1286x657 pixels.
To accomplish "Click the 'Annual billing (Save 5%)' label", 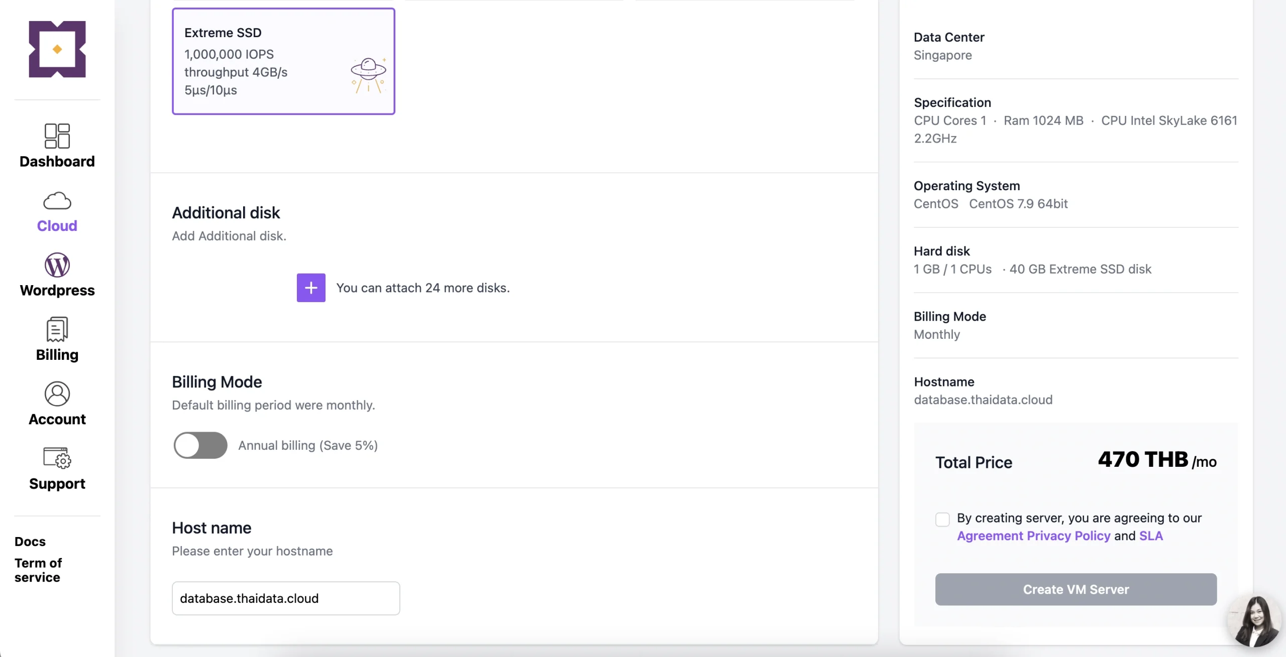I will 308,446.
